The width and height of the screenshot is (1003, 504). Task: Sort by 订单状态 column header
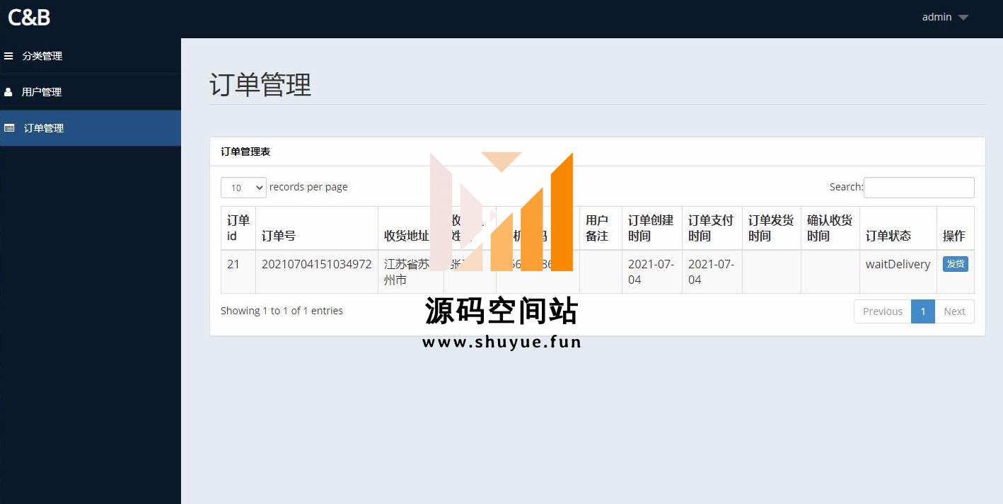[898, 228]
